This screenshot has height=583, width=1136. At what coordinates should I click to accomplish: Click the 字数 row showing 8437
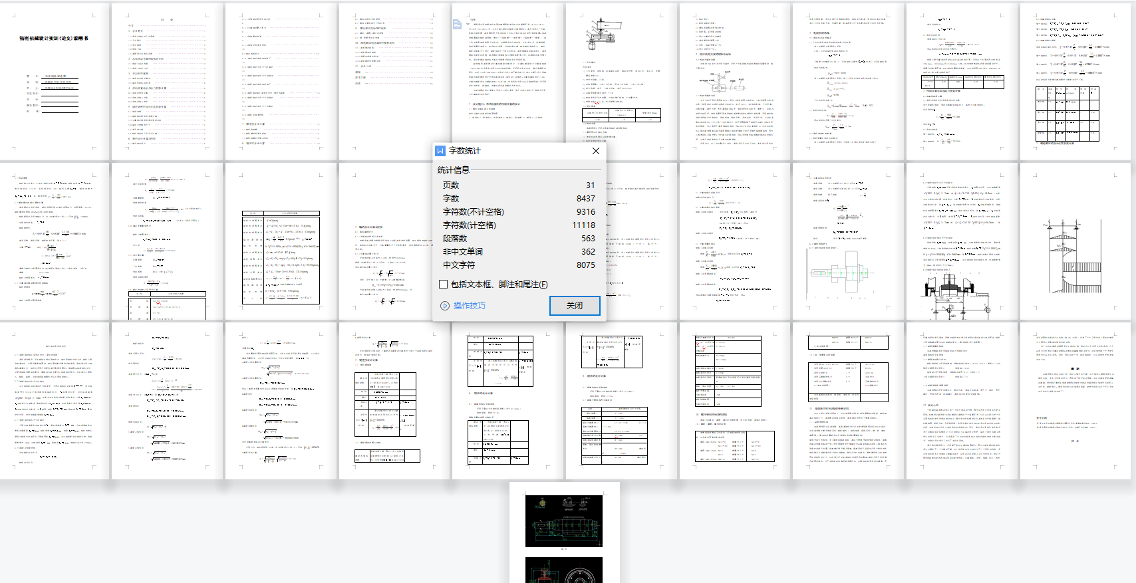tap(519, 199)
